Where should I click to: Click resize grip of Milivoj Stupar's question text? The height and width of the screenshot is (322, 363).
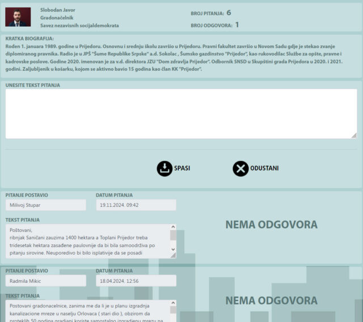coord(173,255)
